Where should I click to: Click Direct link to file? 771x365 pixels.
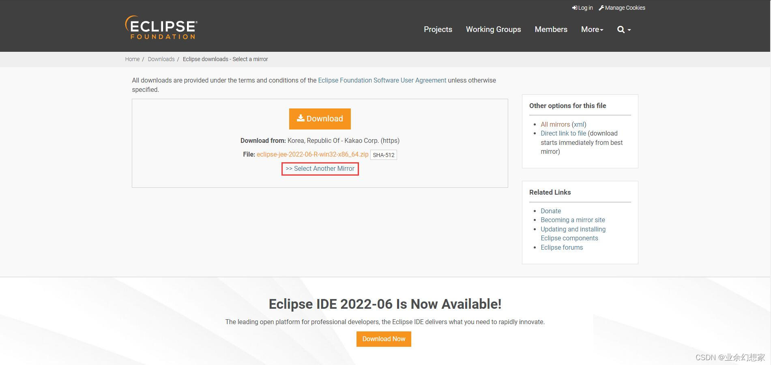click(x=563, y=133)
